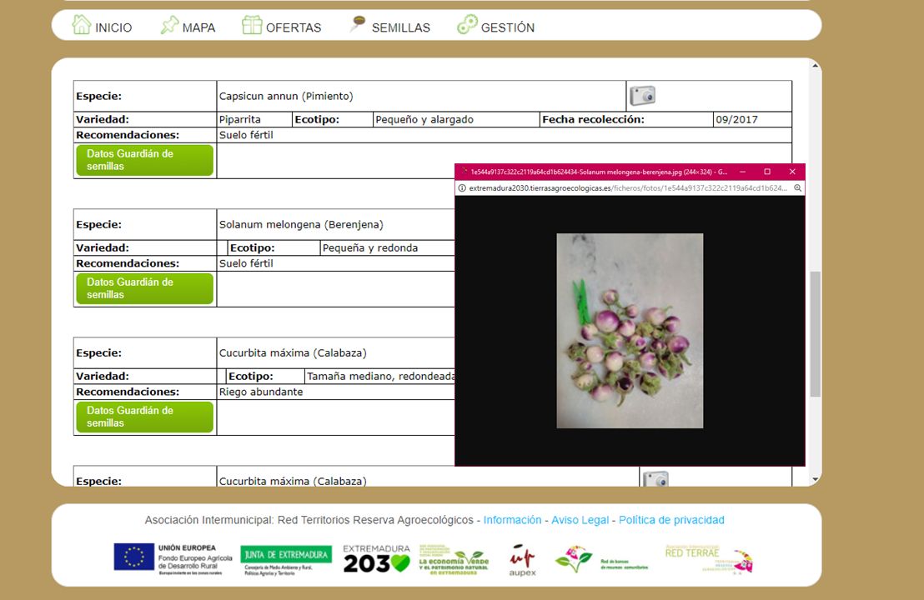Open the Política de privacidad link
924x600 pixels.
click(671, 520)
